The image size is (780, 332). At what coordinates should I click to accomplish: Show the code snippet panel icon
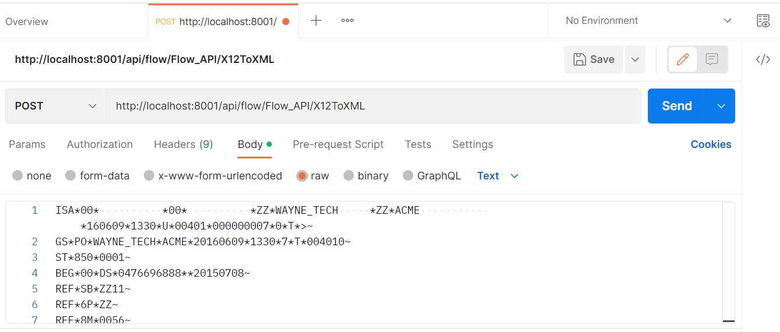[x=763, y=59]
